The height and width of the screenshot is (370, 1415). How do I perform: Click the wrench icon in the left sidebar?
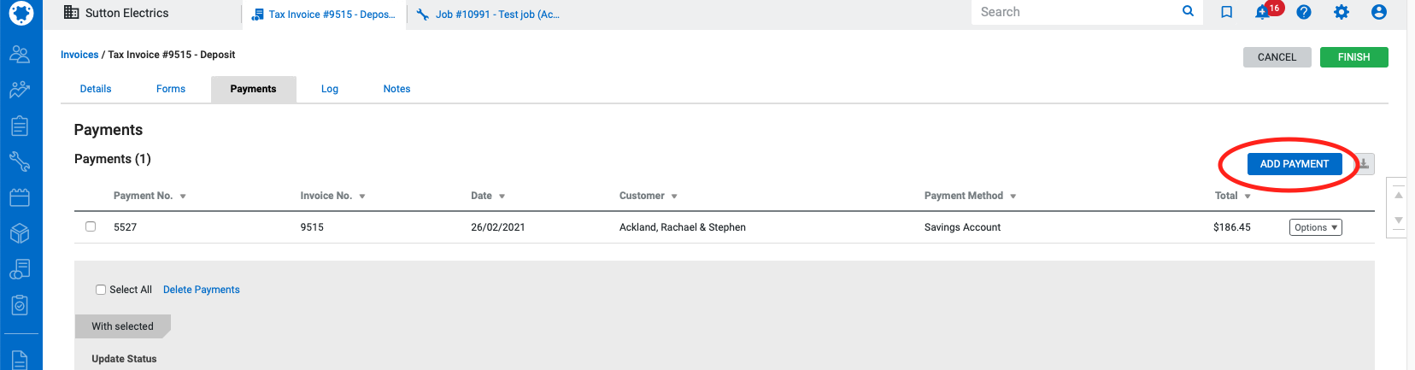(20, 162)
